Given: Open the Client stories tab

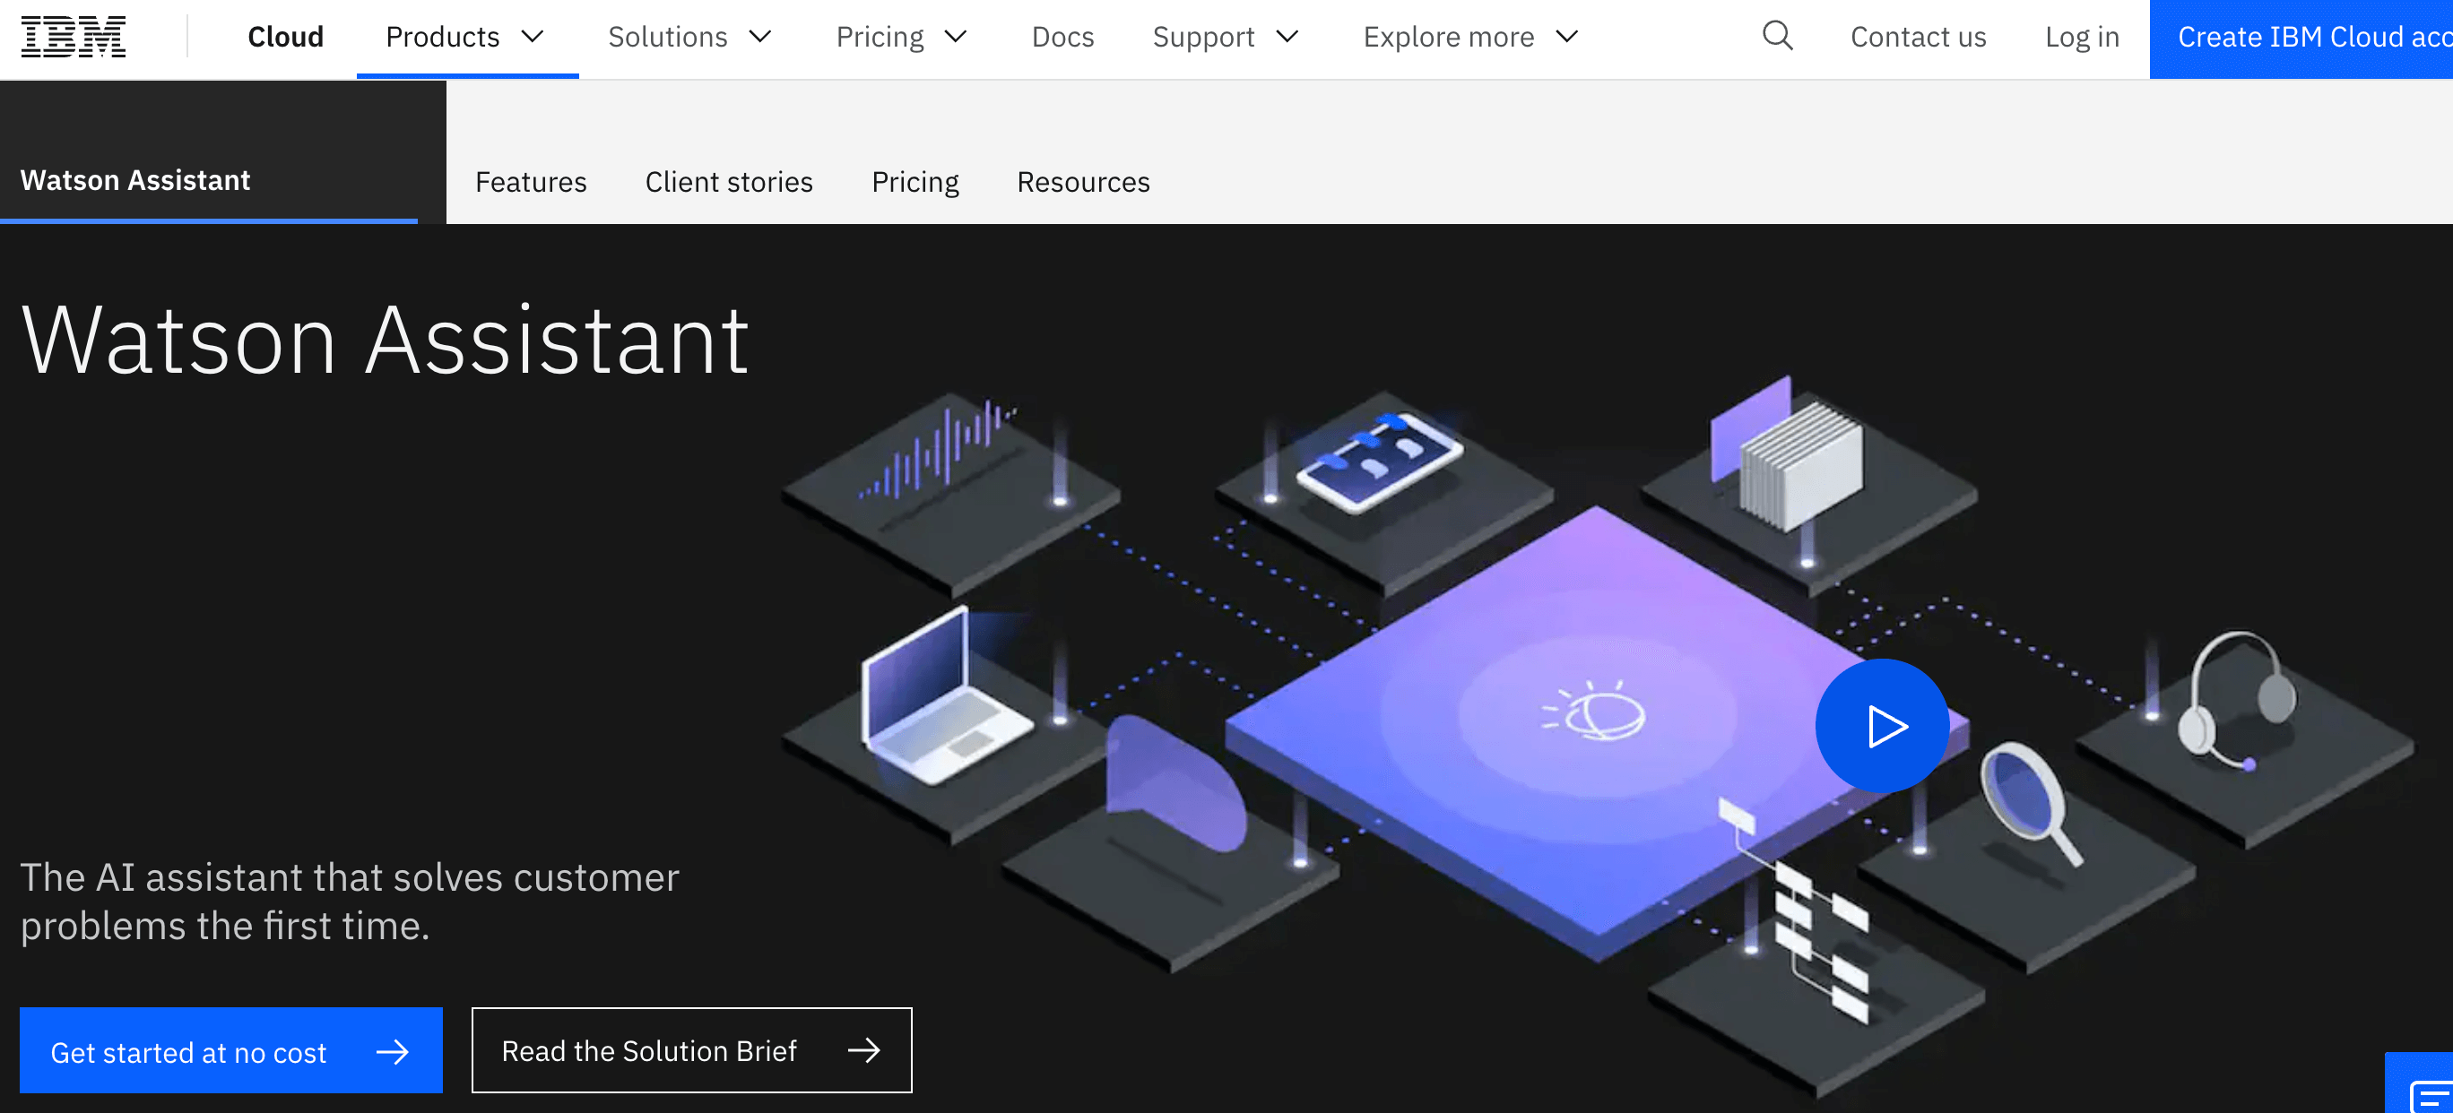Looking at the screenshot, I should tap(729, 182).
